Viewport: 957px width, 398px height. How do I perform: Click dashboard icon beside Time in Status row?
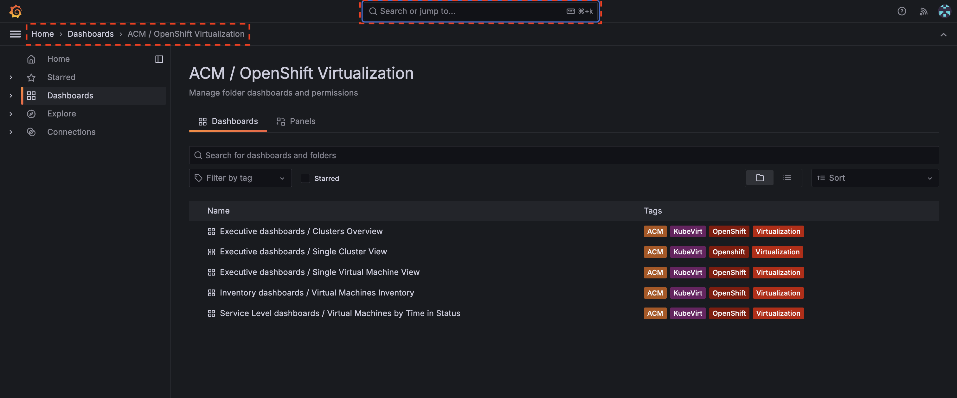pyautogui.click(x=211, y=314)
